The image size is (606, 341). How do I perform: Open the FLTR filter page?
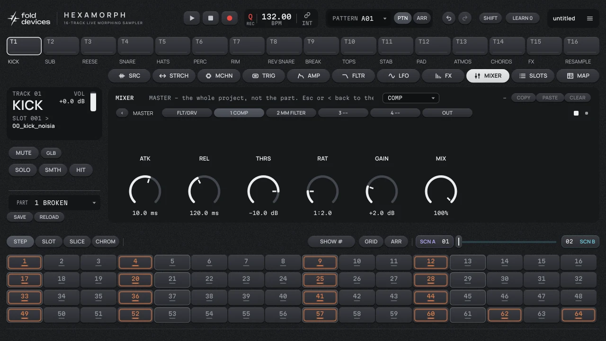(353, 76)
